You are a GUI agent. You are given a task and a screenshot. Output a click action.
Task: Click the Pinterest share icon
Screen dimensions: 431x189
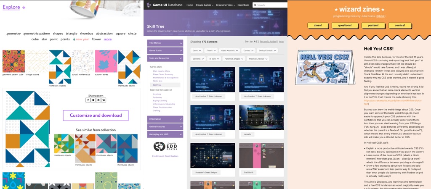98,100
